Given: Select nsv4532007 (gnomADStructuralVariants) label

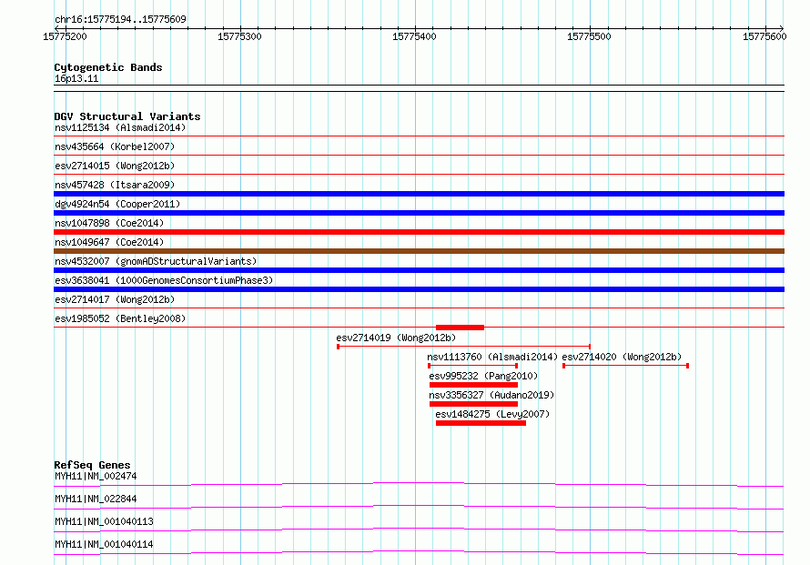Looking at the screenshot, I should (156, 261).
